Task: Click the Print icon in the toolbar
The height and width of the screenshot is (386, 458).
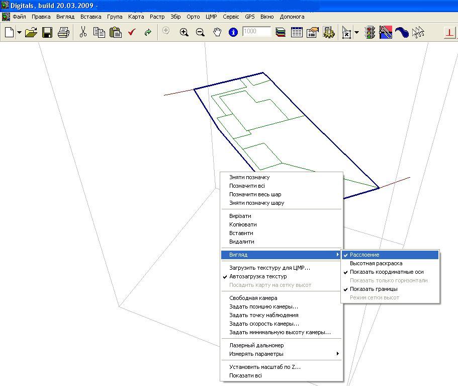Action: click(x=63, y=32)
